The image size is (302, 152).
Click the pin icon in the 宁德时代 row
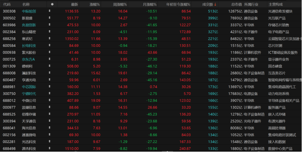click(x=49, y=94)
